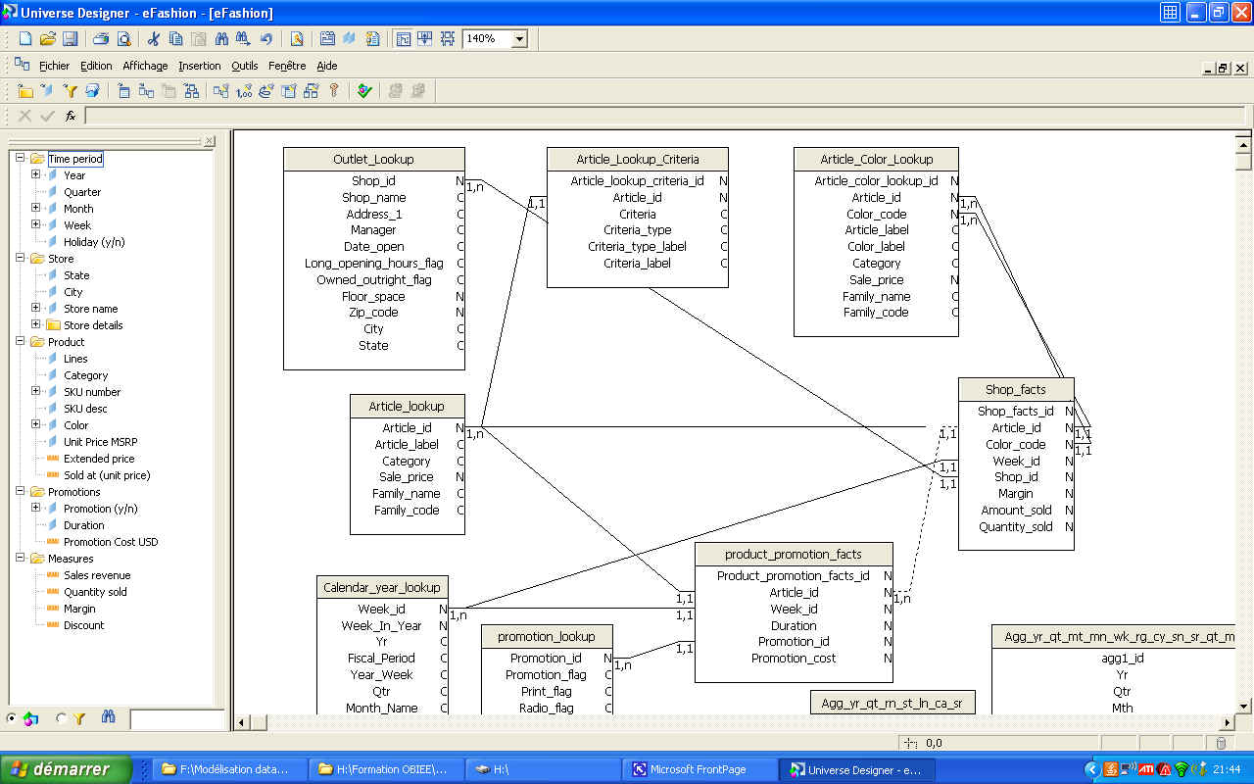Image resolution: width=1254 pixels, height=784 pixels.
Task: Click the Copy icon in the toolbar
Action: 176,39
